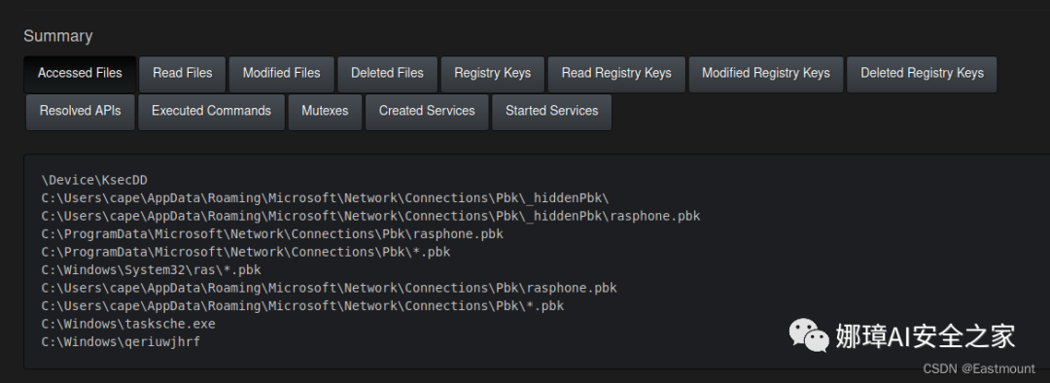The width and height of the screenshot is (1050, 383).
Task: Open the Resolved APIs tab
Action: (81, 111)
